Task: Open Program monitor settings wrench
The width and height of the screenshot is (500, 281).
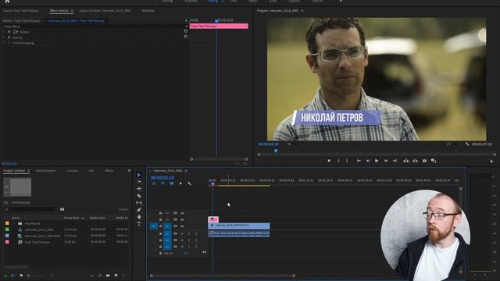Action: (467, 144)
